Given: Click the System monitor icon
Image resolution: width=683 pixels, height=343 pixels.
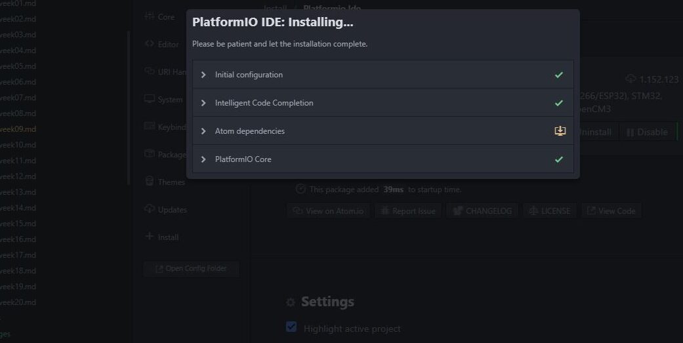Looking at the screenshot, I should click(x=150, y=99).
